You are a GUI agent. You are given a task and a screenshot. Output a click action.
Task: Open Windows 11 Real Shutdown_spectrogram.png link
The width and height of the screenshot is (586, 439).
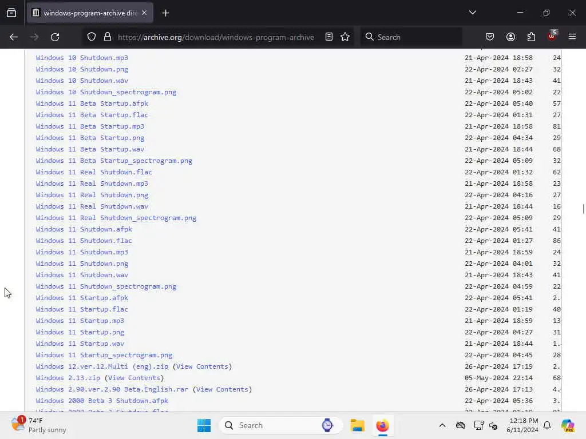[x=116, y=218]
